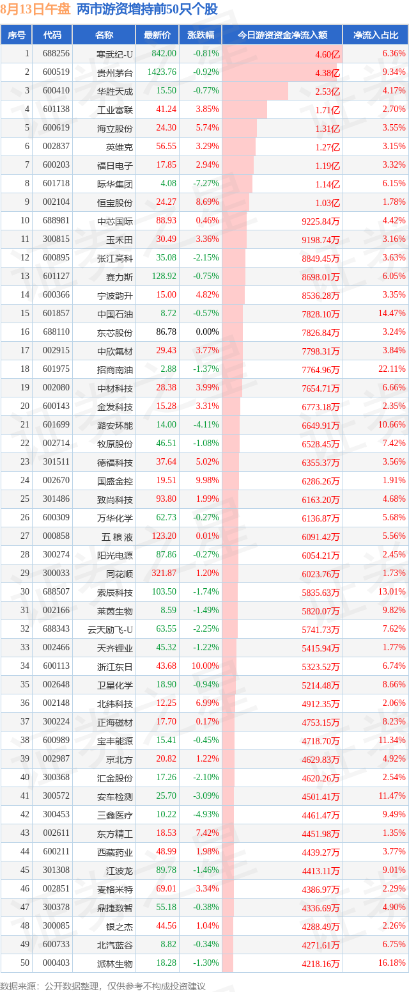Click the 22.11% ratio for 招商南油

(x=392, y=369)
